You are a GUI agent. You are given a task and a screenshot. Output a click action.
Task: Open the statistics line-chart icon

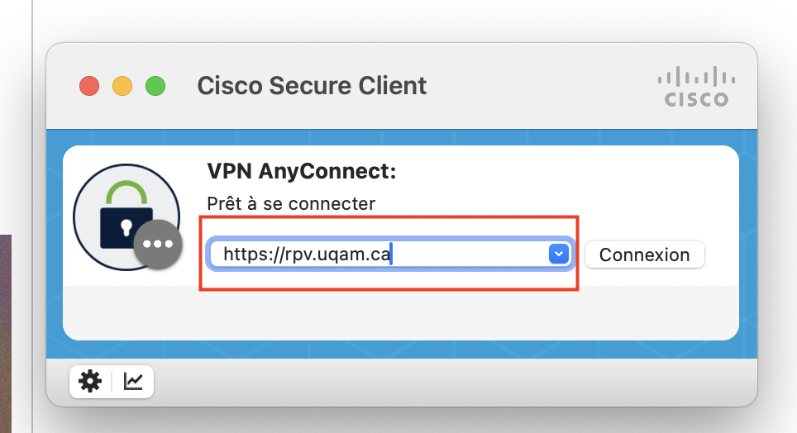pos(133,381)
